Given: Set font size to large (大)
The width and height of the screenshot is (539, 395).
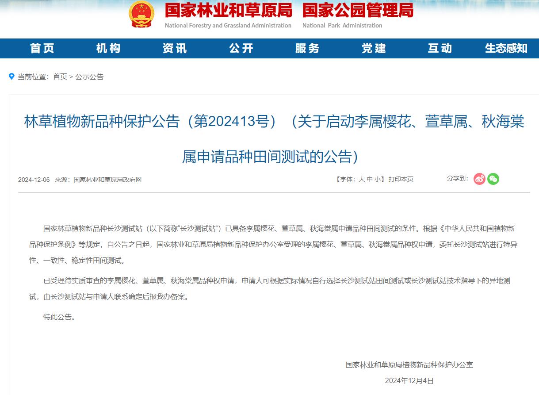Looking at the screenshot, I should coord(361,180).
